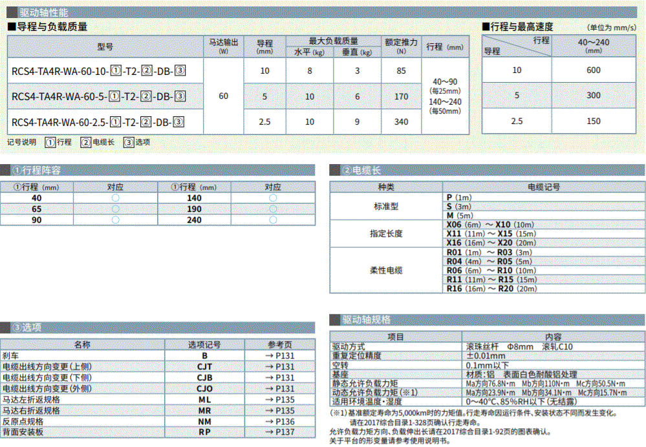The image size is (646, 447).
Task: Click option code CJO
Action: 205,389
